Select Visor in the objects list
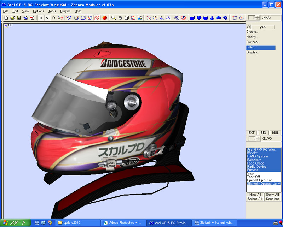Screen dimensions: 283x227 [251, 173]
